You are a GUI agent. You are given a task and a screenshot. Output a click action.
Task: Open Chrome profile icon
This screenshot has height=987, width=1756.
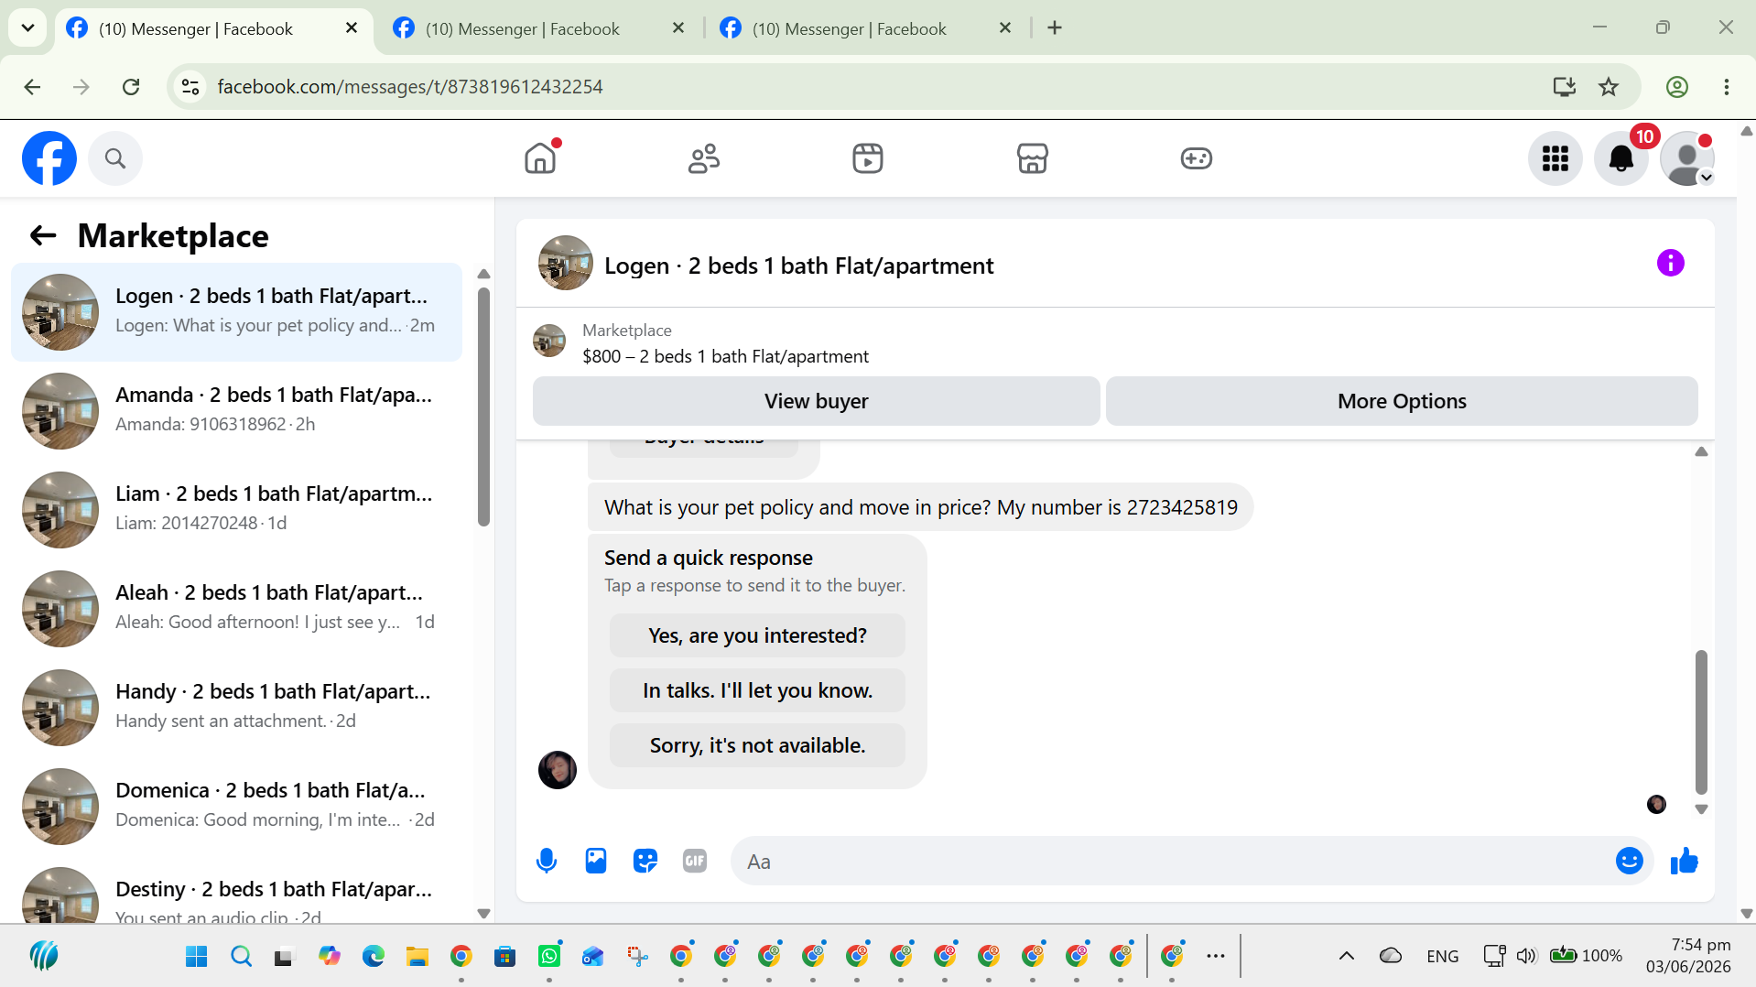1677,87
